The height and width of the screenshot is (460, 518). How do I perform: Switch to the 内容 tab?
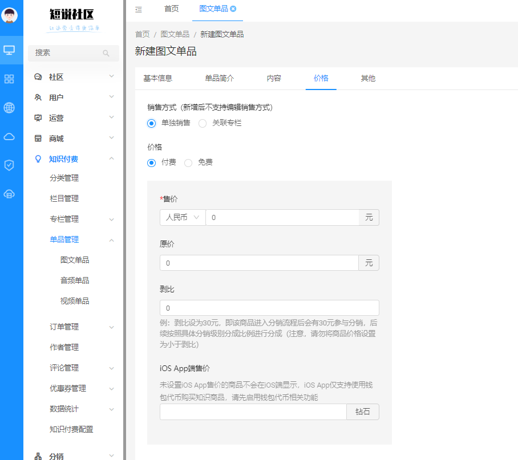(274, 78)
